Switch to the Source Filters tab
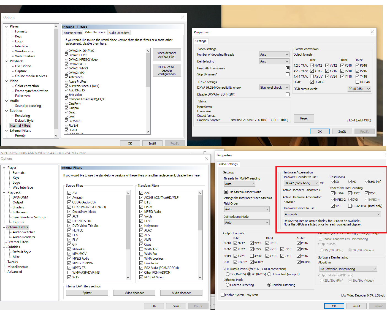The height and width of the screenshot is (310, 387). [x=72, y=33]
